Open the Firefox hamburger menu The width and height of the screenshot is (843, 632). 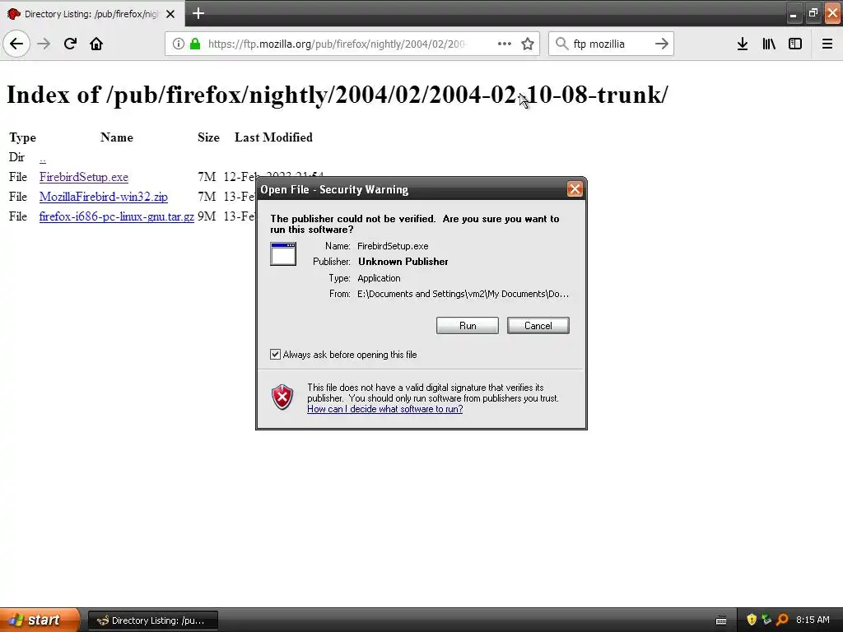pos(827,44)
